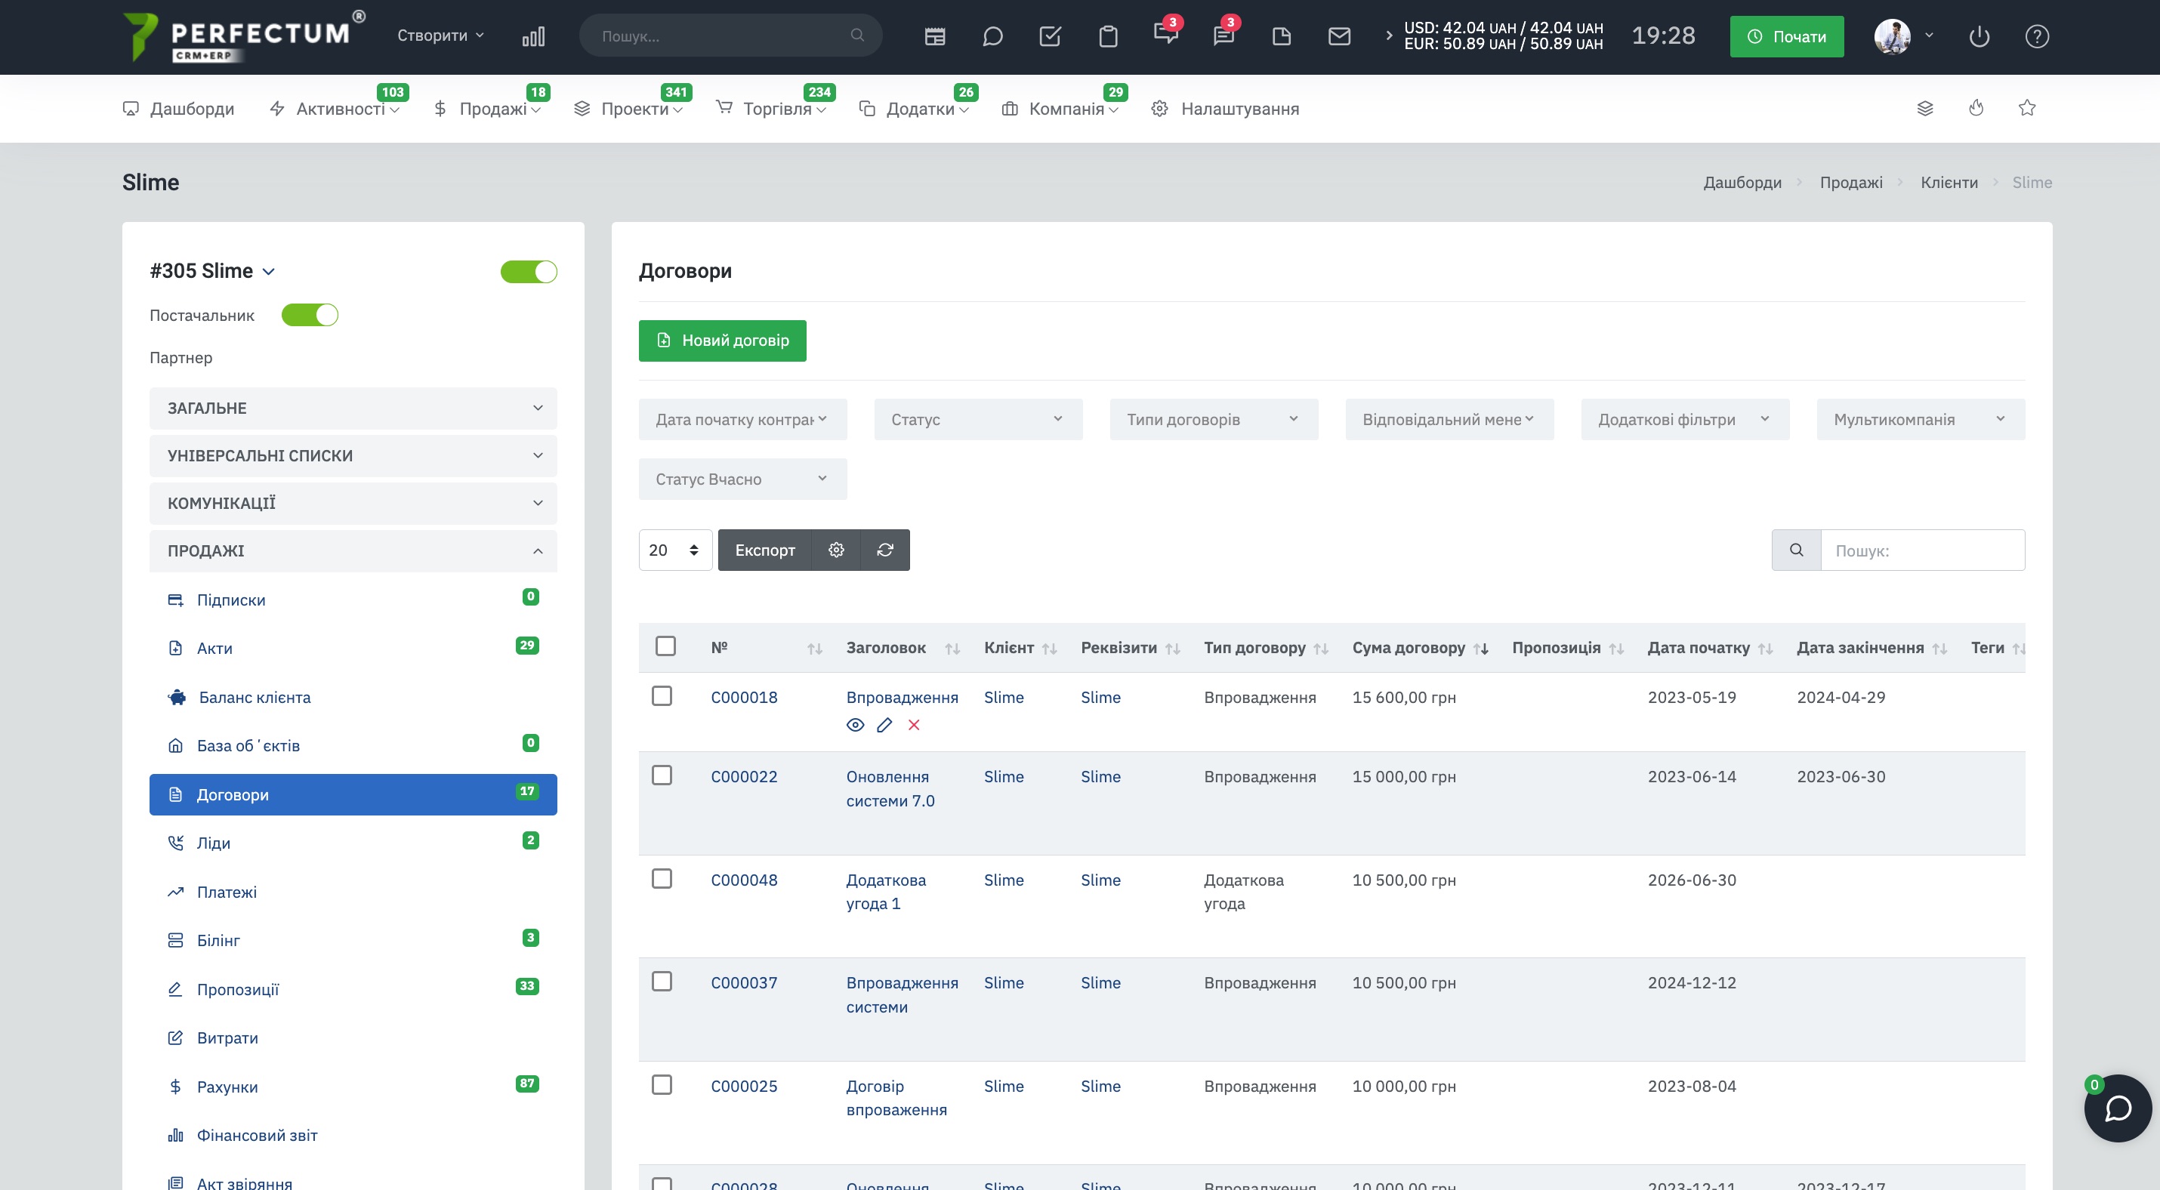The height and width of the screenshot is (1190, 2160).
Task: Click the layers icon in navigation bar
Action: [1925, 108]
